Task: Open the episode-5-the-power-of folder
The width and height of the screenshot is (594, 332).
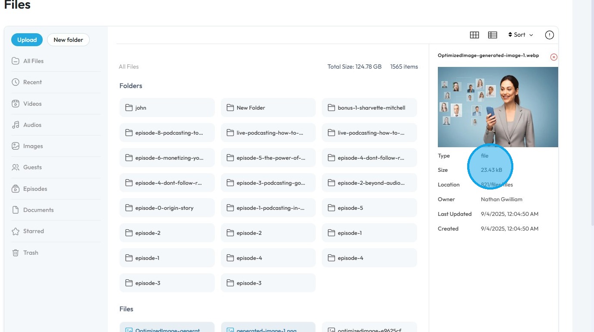Action: click(x=268, y=158)
